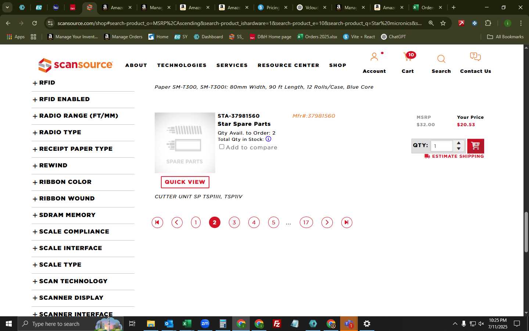Click browser back arrow
Screen dimensions: 529x331
pos(8,23)
